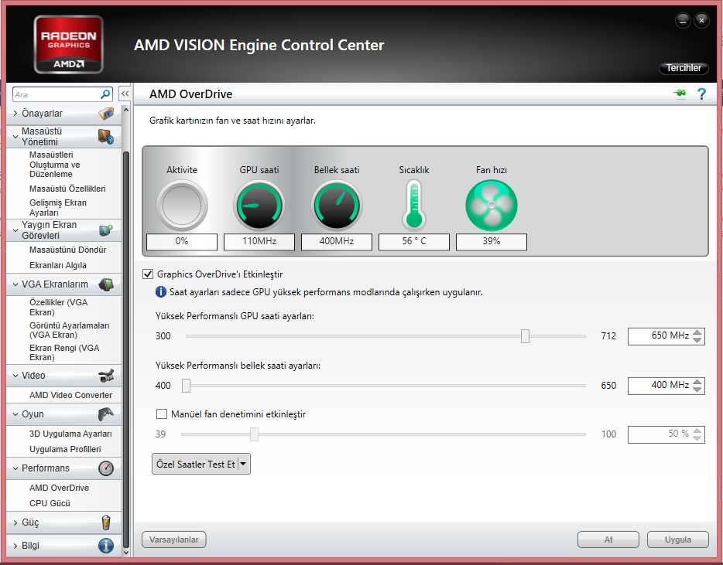
Task: Increase GPU clock with 650 MHz up arrow
Action: coord(697,332)
